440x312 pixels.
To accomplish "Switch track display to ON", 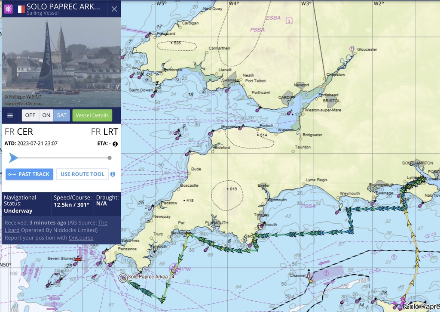I will [46, 115].
